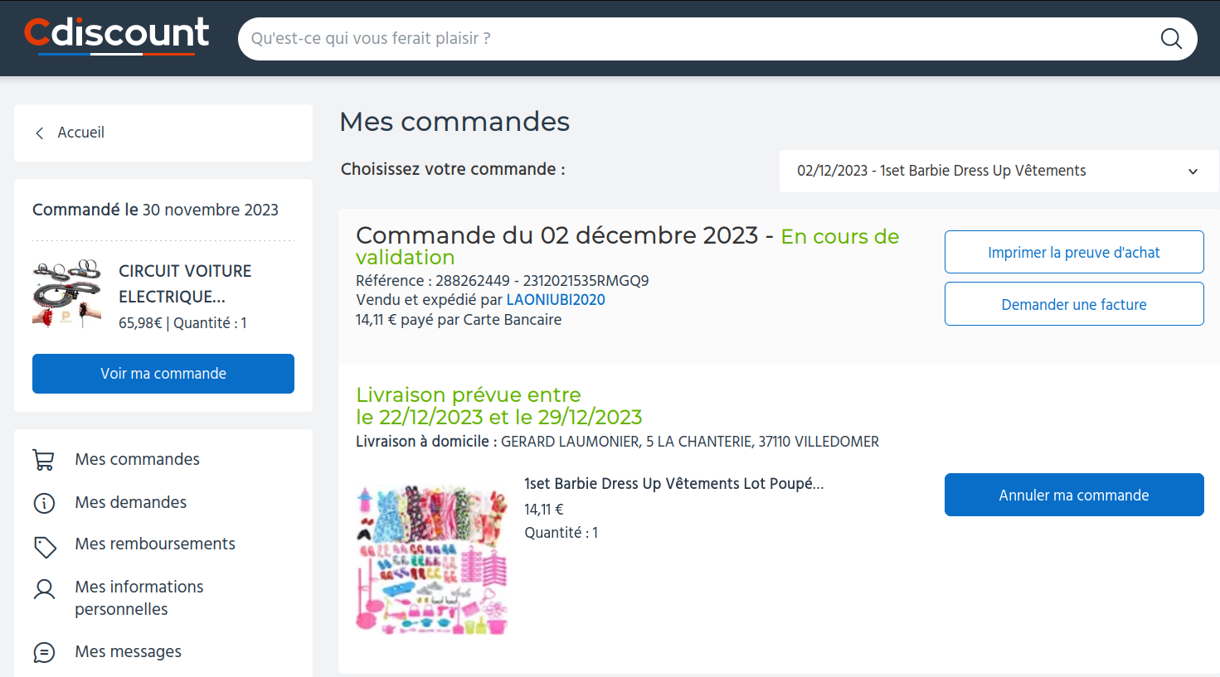
Task: Click the Cdiscount logo
Action: [x=116, y=36]
